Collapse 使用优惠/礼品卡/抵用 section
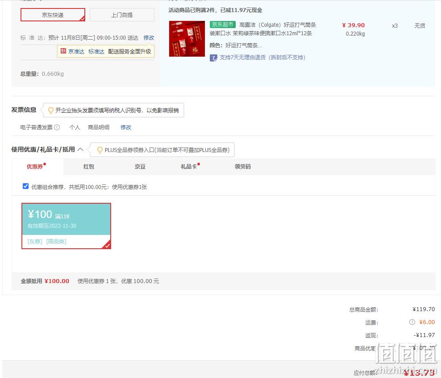This screenshot has width=441, height=378. 80,149
